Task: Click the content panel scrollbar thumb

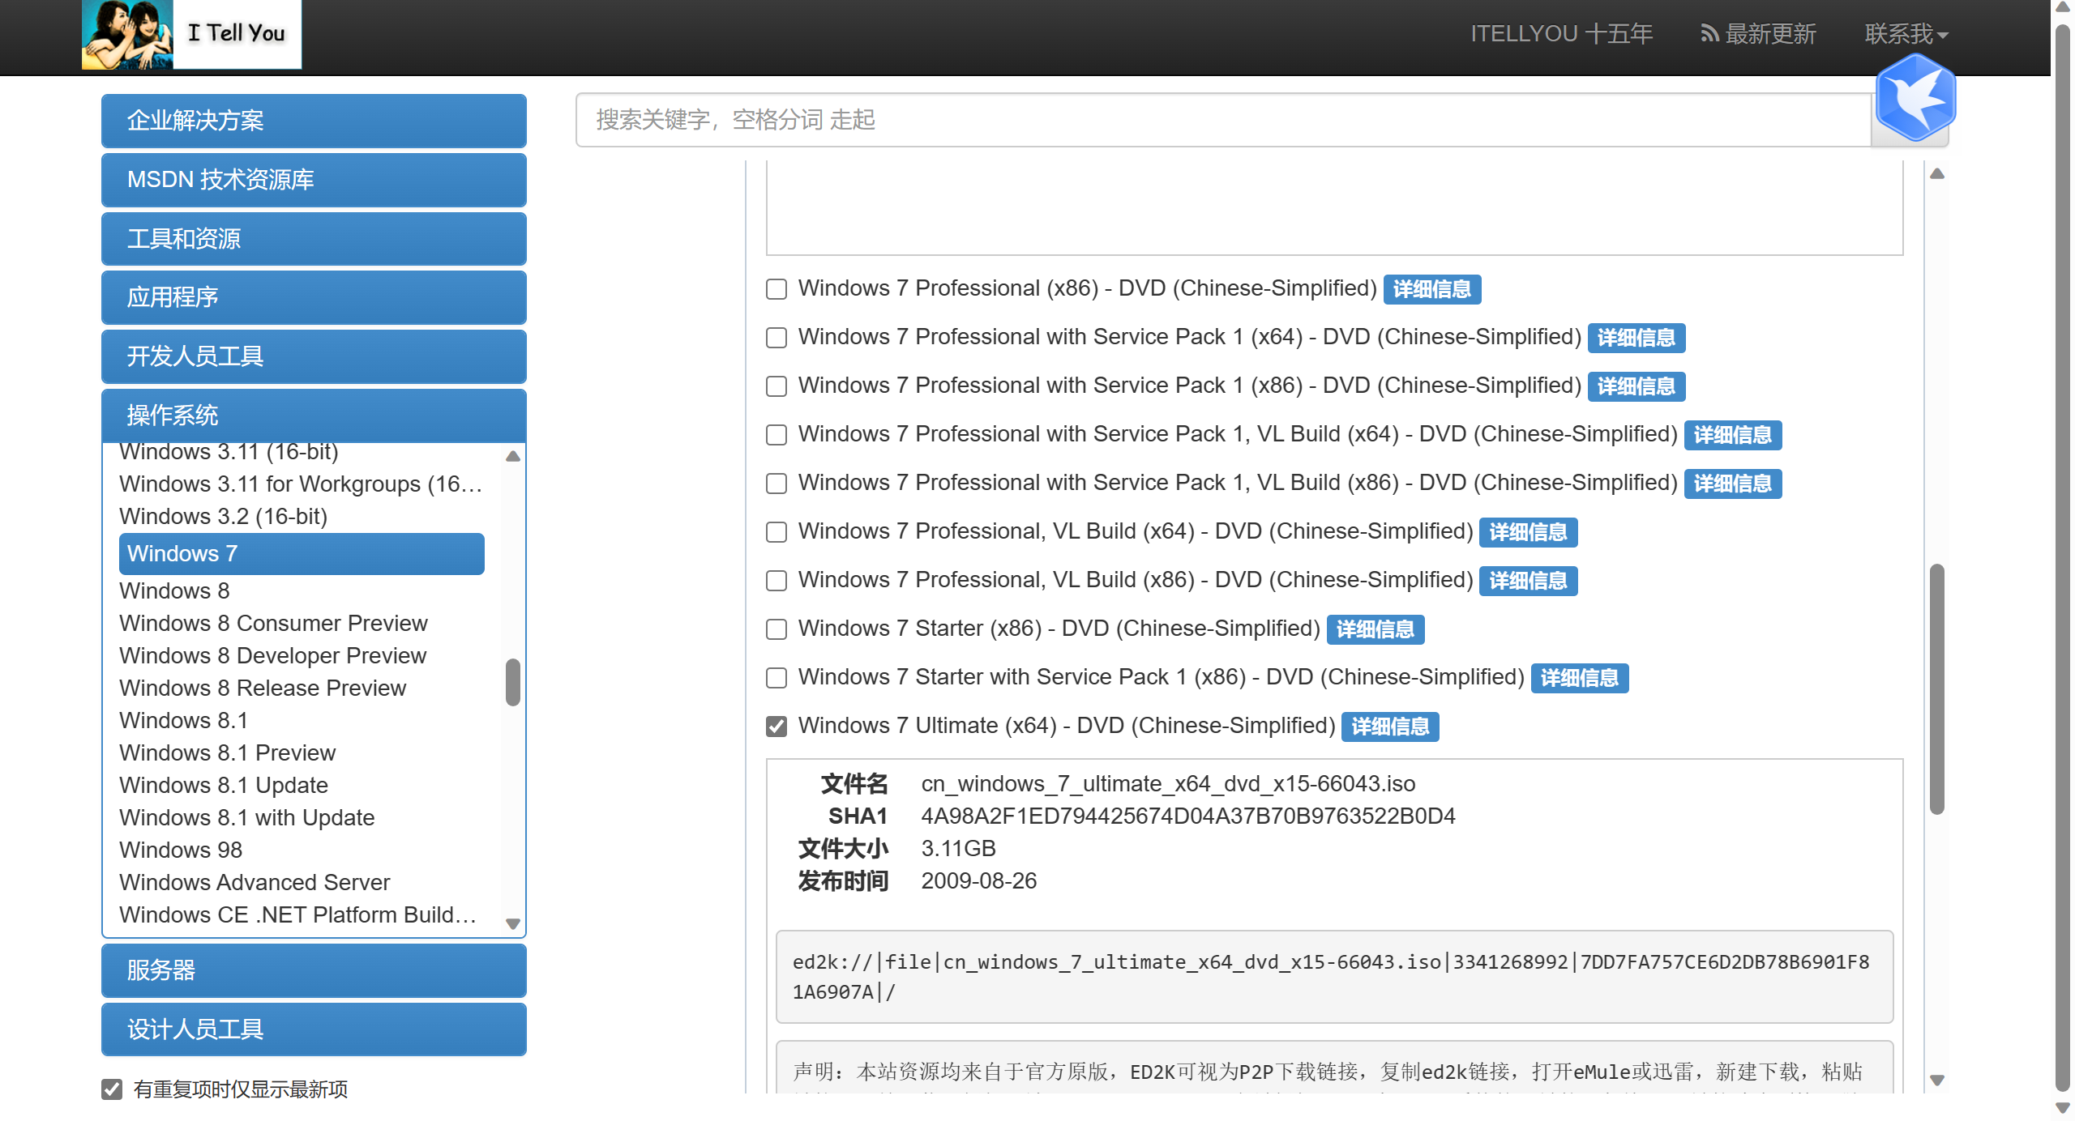Action: (1937, 688)
